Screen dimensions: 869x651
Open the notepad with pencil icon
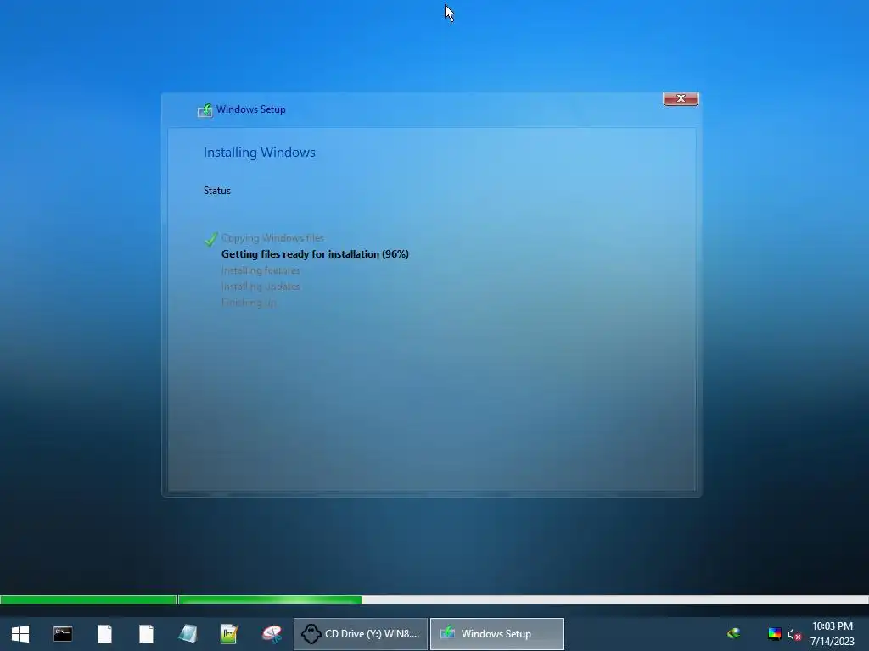tap(229, 634)
